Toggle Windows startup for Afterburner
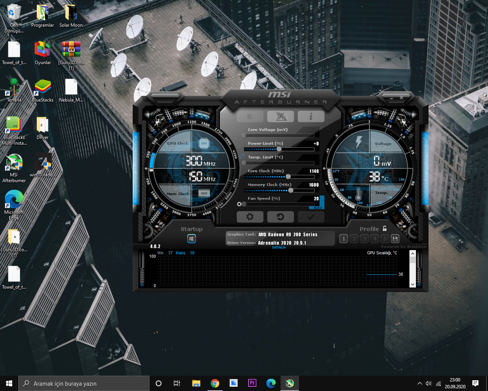The width and height of the screenshot is (488, 391). click(x=191, y=238)
